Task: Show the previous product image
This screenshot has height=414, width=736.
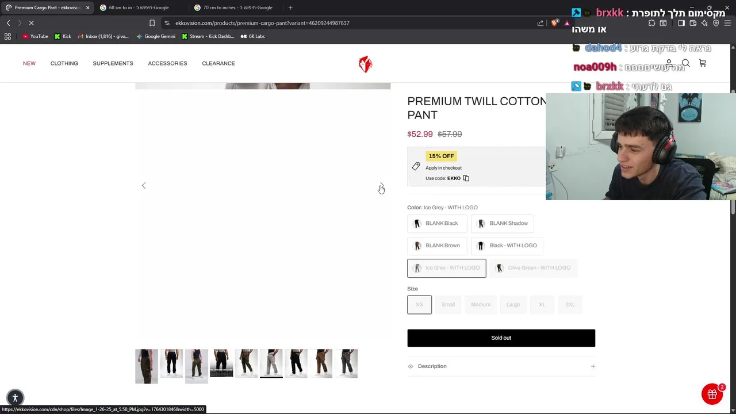Action: click(144, 186)
